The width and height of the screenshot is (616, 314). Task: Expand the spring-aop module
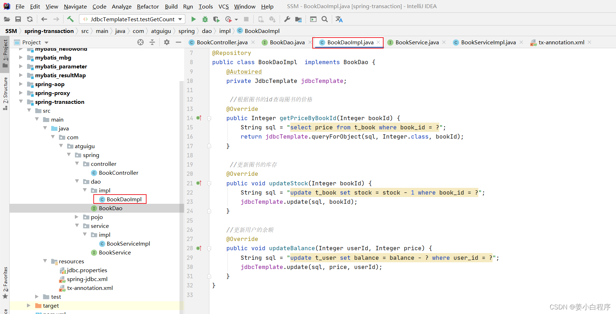pyautogui.click(x=21, y=84)
